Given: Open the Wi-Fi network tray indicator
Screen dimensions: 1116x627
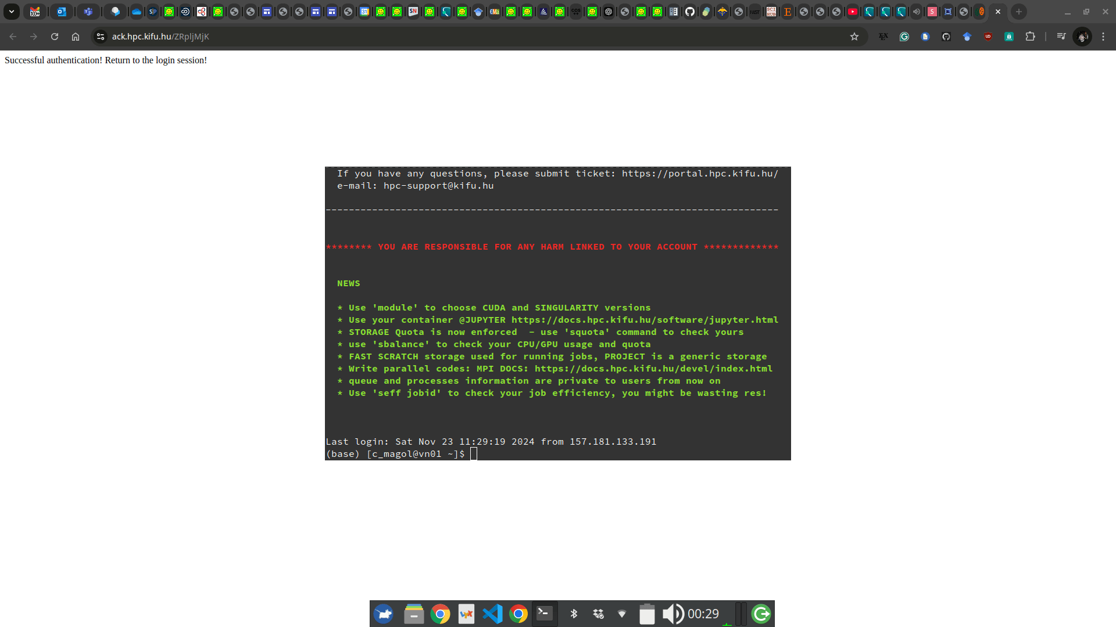Looking at the screenshot, I should point(622,614).
